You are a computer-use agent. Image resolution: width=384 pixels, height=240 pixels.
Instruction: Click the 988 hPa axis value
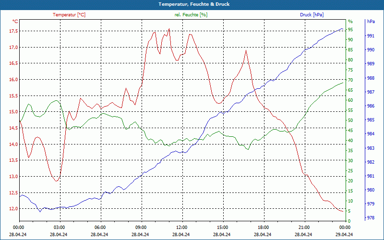[x=371, y=78]
